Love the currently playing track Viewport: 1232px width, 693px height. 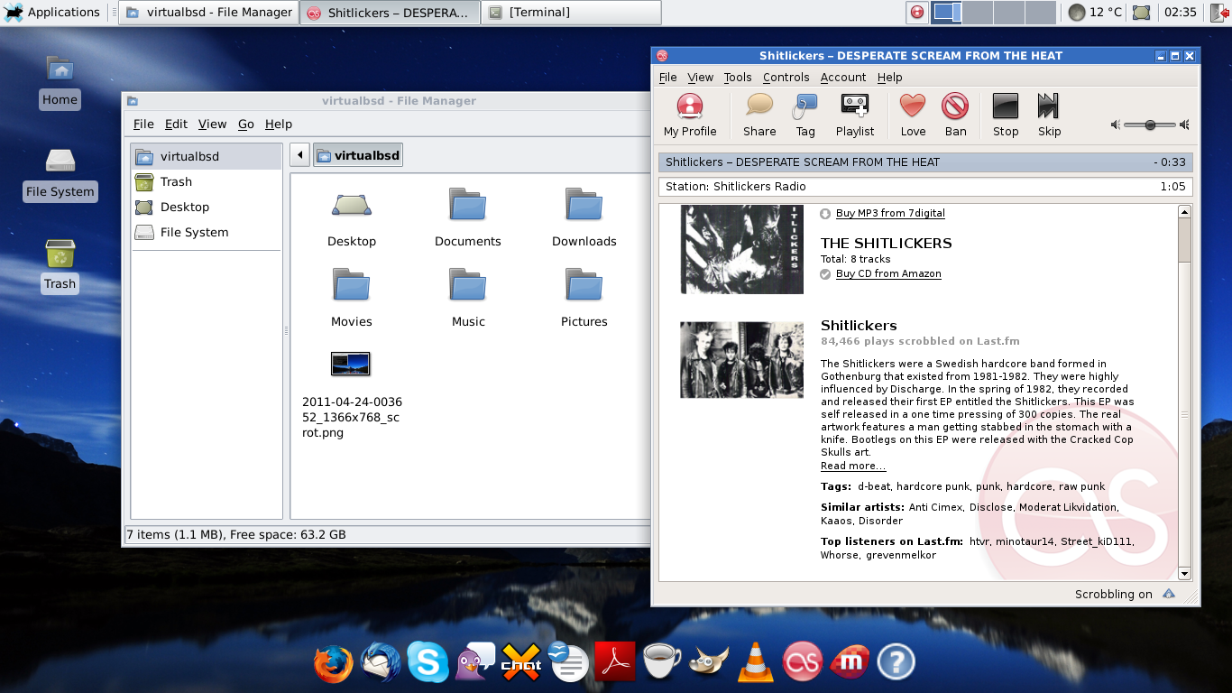pos(913,115)
